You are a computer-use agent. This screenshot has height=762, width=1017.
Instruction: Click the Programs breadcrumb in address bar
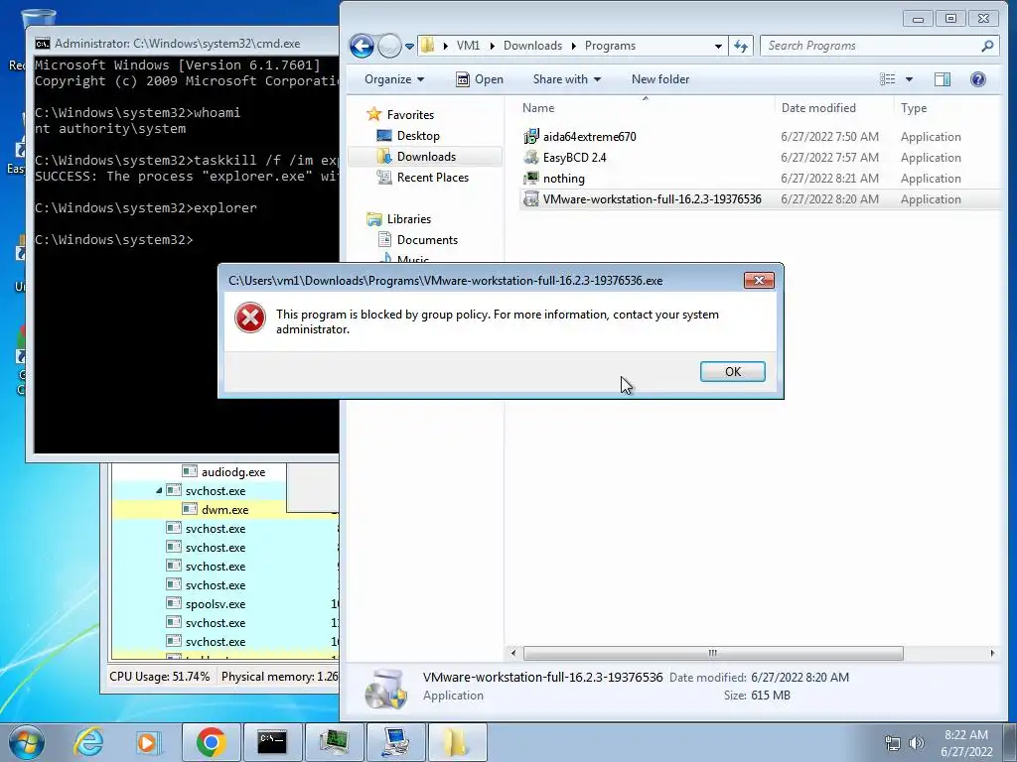[610, 46]
